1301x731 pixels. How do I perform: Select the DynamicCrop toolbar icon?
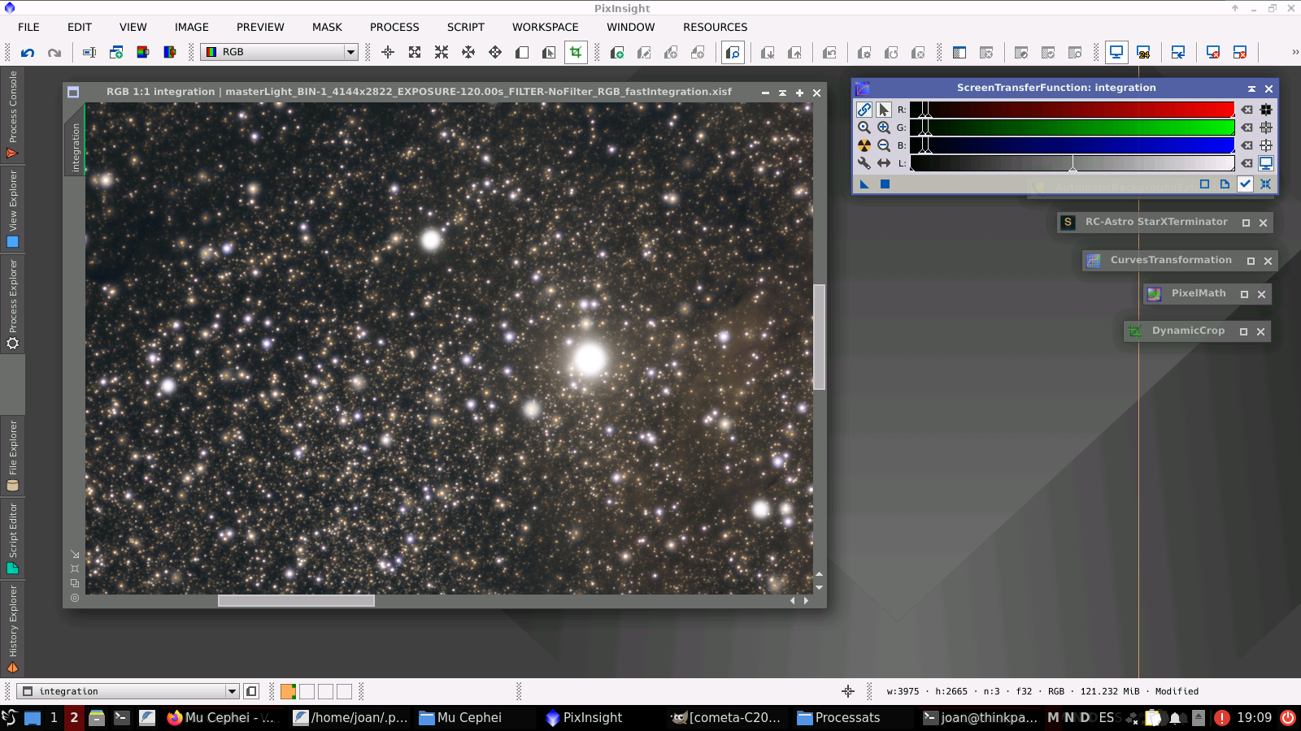pos(576,52)
